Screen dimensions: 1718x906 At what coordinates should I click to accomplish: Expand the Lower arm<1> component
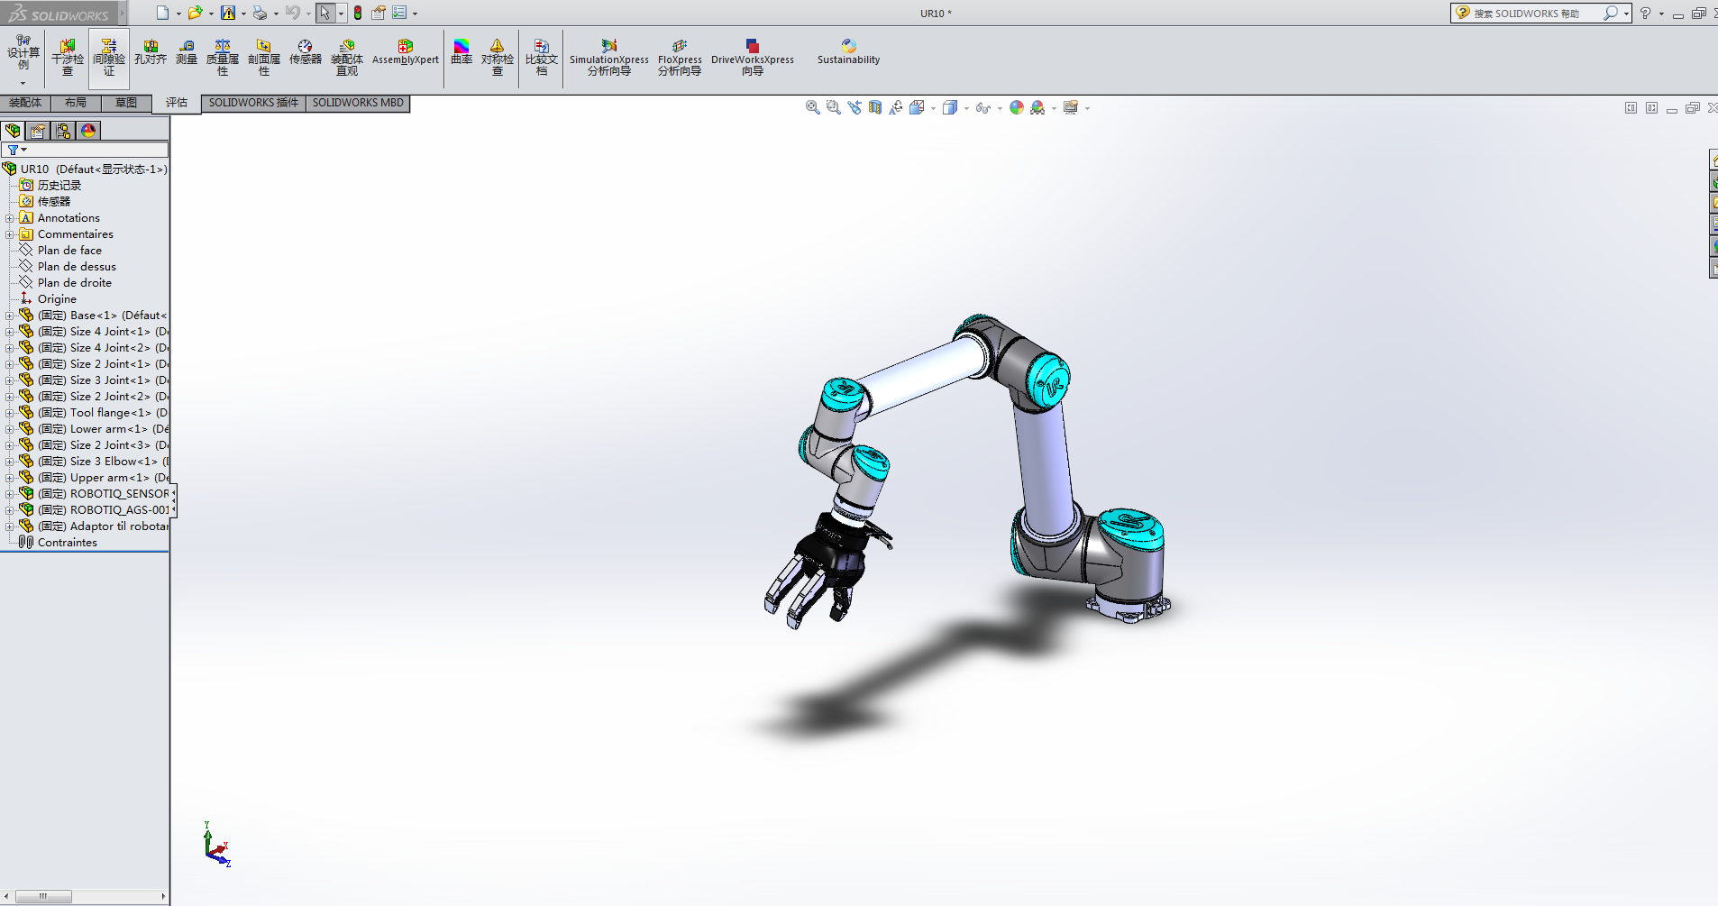pyautogui.click(x=10, y=429)
